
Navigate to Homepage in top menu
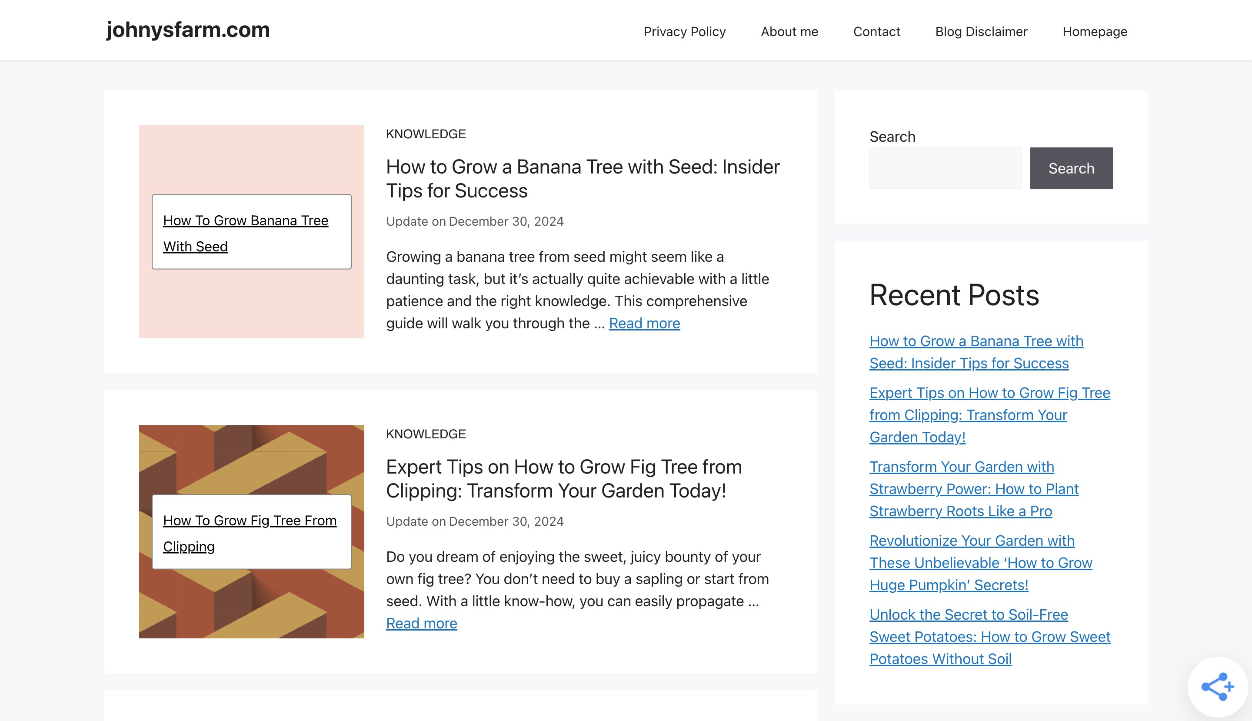coord(1095,32)
